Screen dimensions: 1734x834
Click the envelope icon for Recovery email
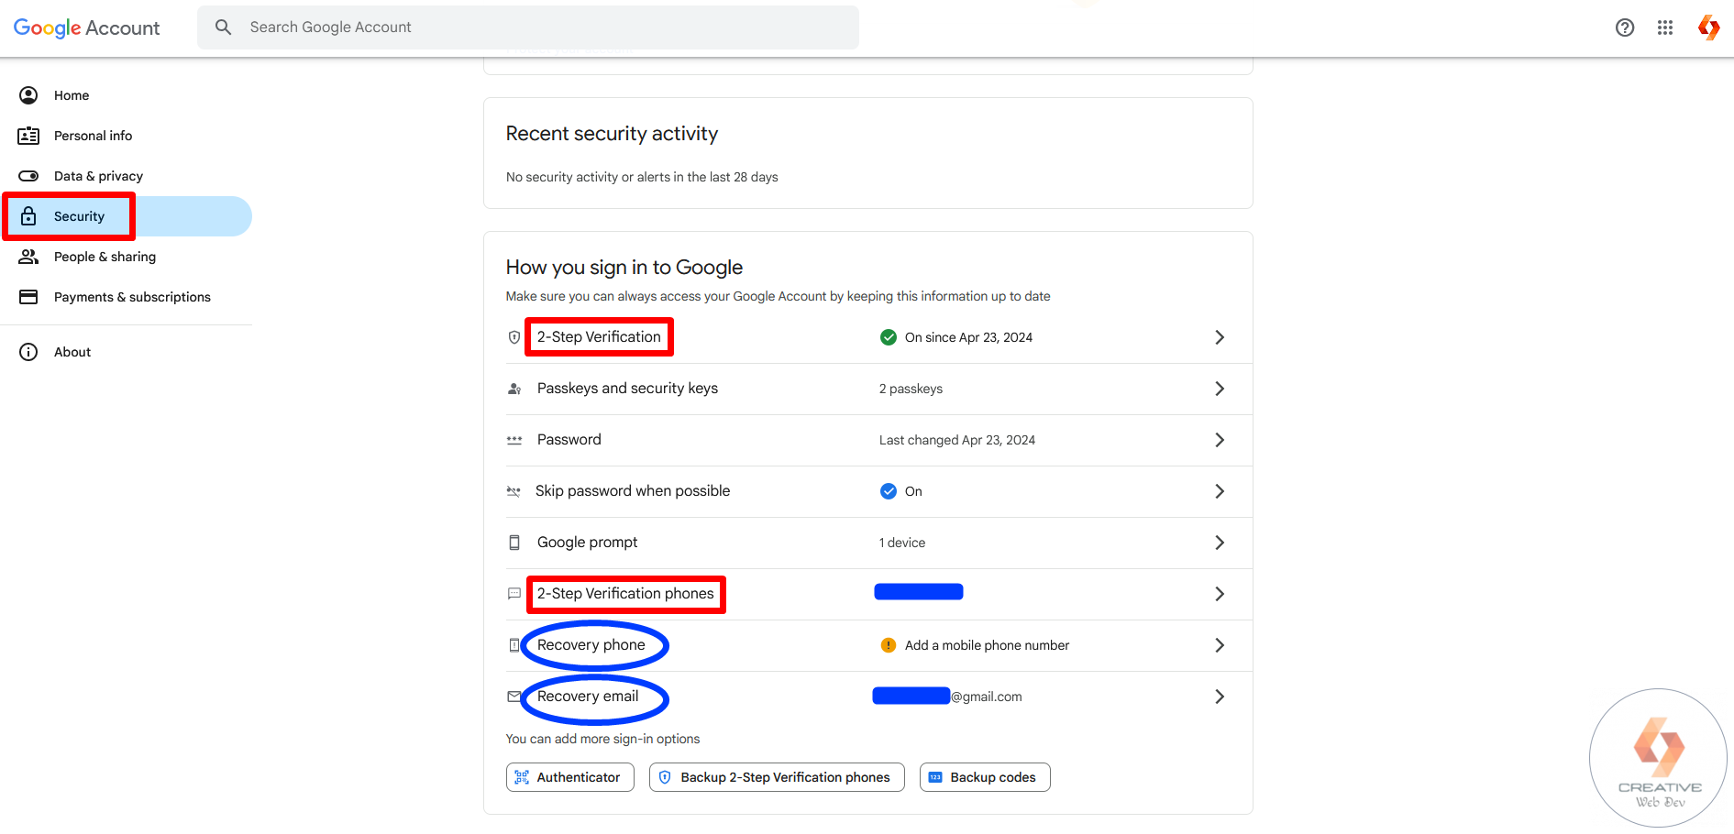pos(514,697)
